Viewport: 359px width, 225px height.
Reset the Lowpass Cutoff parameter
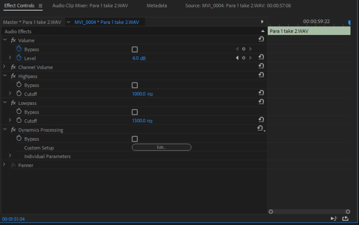click(x=261, y=119)
